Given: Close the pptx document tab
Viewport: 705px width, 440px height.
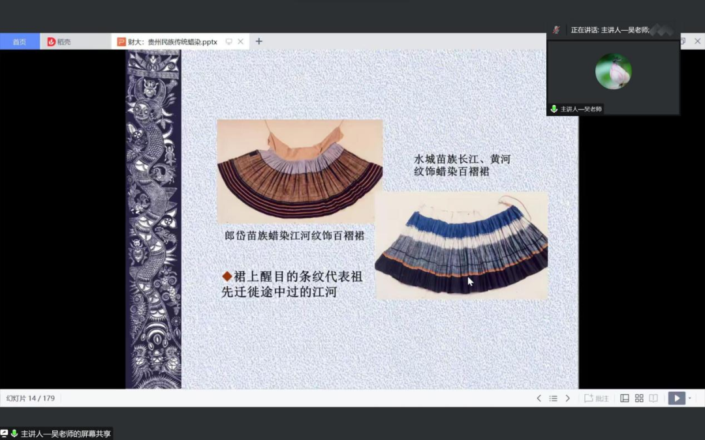Looking at the screenshot, I should 240,42.
